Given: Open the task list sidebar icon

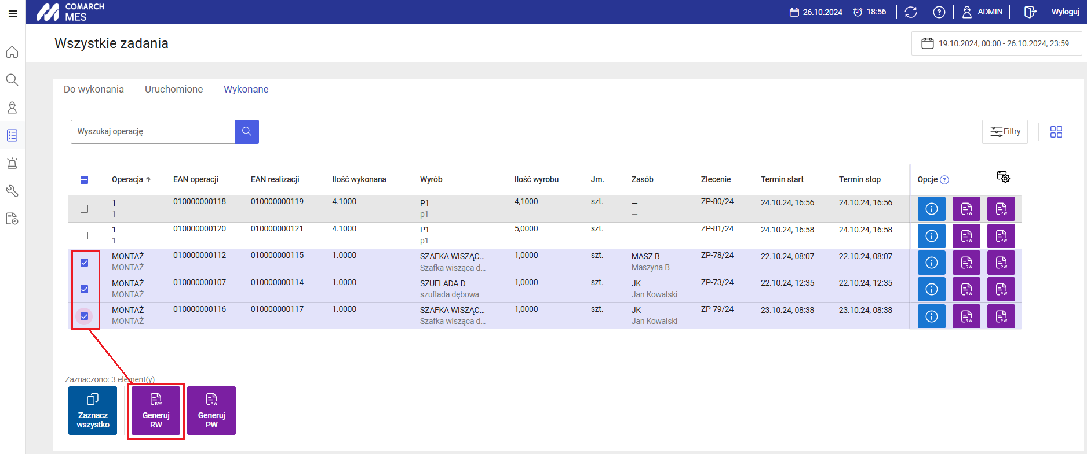Looking at the screenshot, I should 12,135.
